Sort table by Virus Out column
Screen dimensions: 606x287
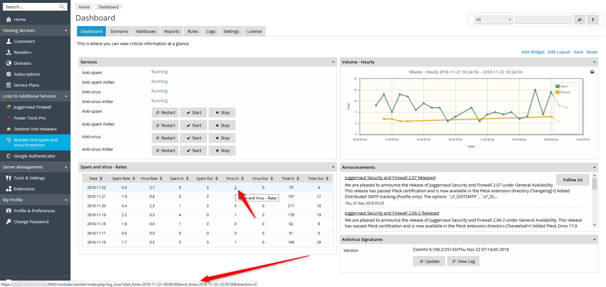pos(272,178)
